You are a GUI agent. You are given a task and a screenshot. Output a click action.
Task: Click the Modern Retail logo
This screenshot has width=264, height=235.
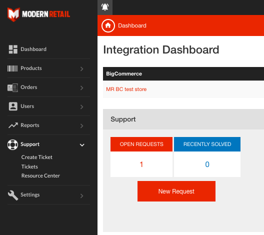pos(38,14)
